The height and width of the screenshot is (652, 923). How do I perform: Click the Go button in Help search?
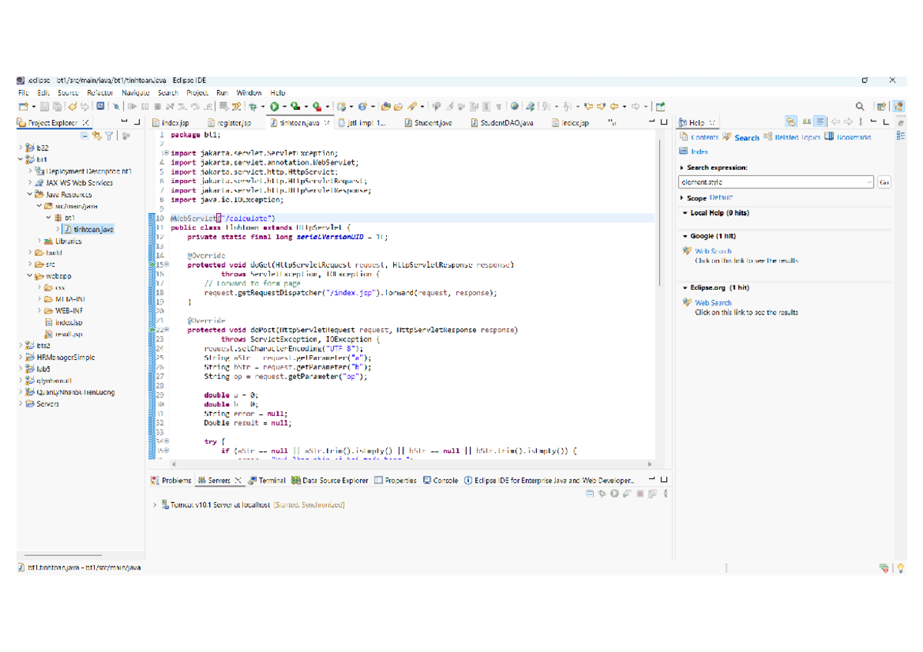[884, 182]
